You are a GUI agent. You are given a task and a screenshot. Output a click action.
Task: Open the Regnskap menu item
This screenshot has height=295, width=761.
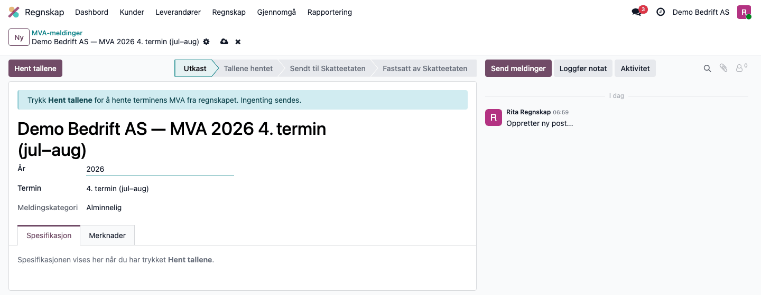point(229,12)
